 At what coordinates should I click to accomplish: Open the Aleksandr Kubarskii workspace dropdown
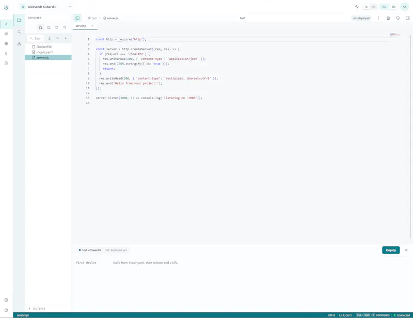pyautogui.click(x=46, y=7)
